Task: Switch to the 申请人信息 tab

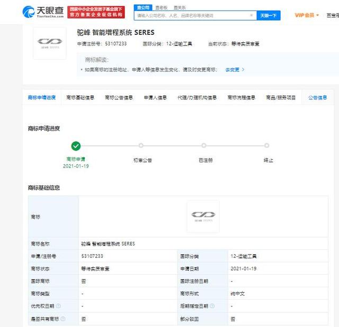Action: pyautogui.click(x=155, y=97)
